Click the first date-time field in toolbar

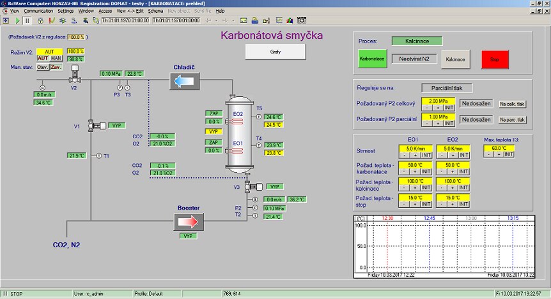[x=126, y=20]
